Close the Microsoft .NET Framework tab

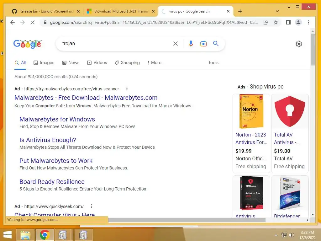pos(153,11)
